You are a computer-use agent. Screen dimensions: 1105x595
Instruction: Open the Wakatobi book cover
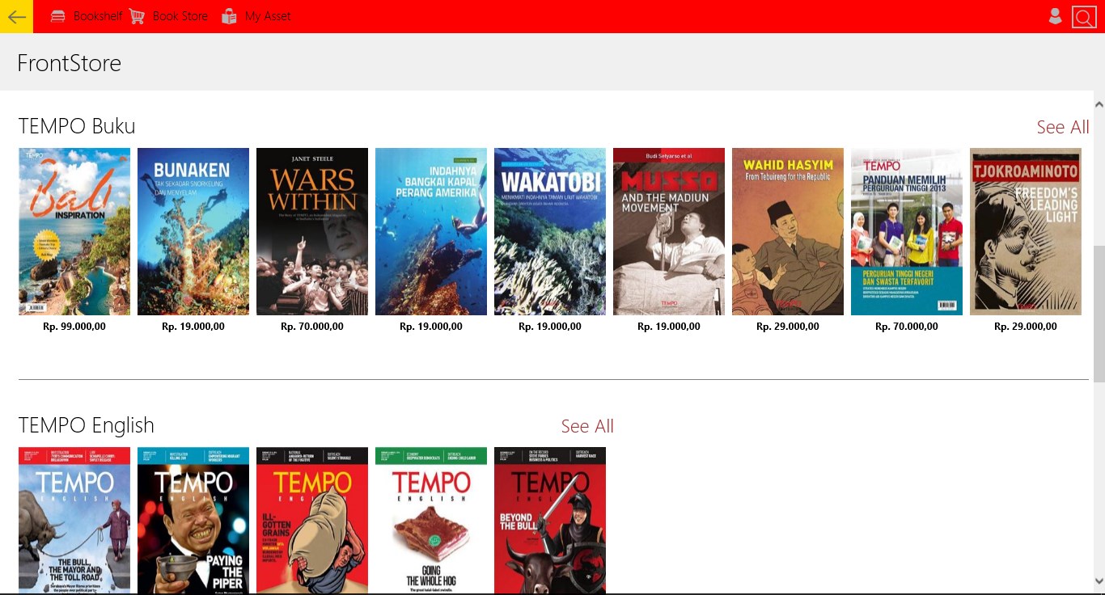pyautogui.click(x=550, y=231)
